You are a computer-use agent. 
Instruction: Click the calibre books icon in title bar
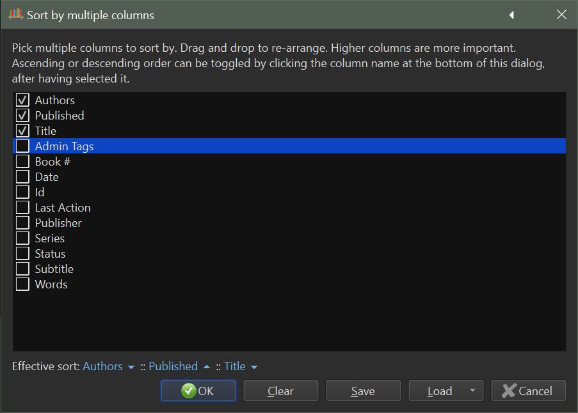click(x=15, y=14)
